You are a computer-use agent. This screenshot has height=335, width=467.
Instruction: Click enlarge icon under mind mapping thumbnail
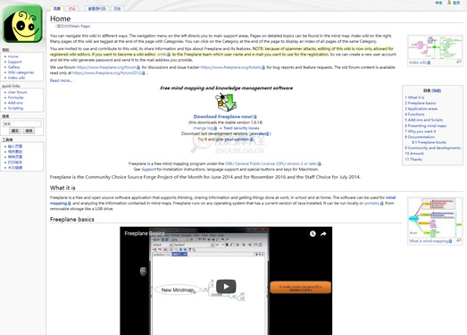click(x=459, y=240)
